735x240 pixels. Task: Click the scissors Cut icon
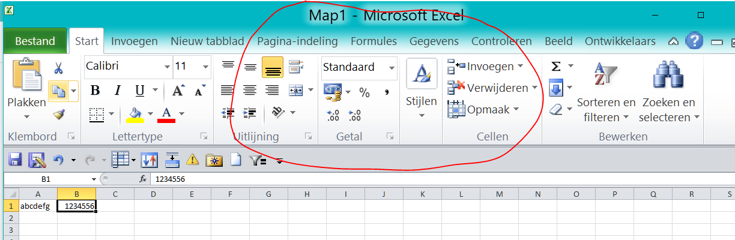(59, 68)
